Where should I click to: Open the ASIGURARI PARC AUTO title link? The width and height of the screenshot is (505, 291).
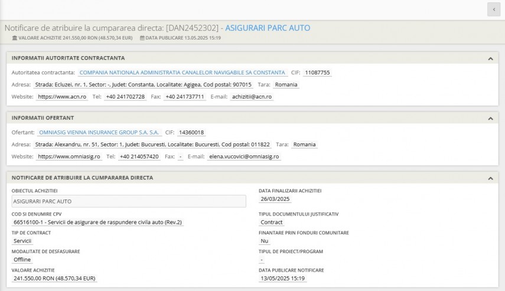(x=268, y=28)
